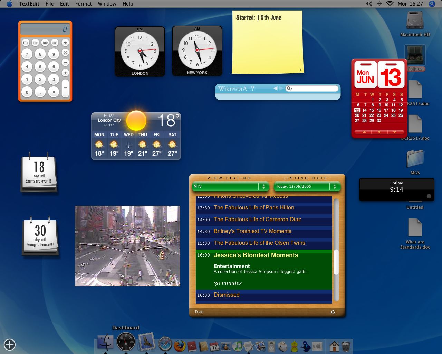Click the uptime widget
Viewport: 442px width, 354px height.
(396, 189)
